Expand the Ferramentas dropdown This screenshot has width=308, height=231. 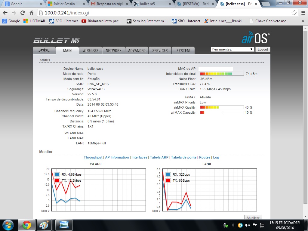[233, 49]
